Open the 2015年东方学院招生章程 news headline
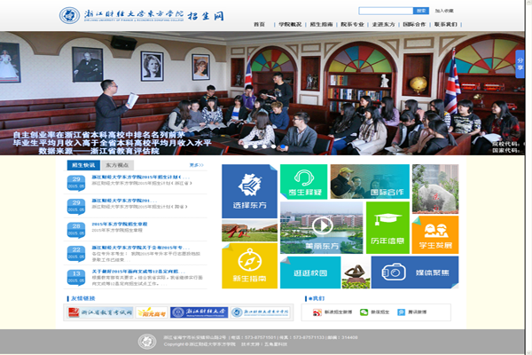The height and width of the screenshot is (355, 532). point(120,225)
